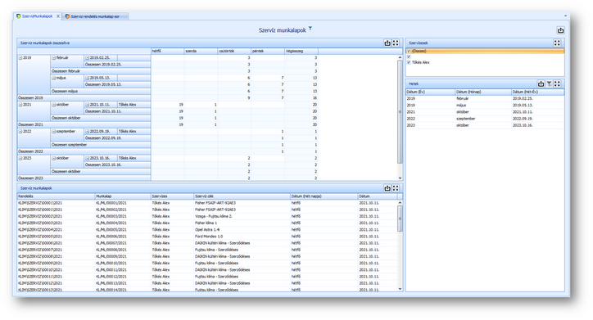Image resolution: width=593 pixels, height=320 pixels.
Task: Select grid row Vizega - Fujitsu klíma 2.
Action: (207, 217)
